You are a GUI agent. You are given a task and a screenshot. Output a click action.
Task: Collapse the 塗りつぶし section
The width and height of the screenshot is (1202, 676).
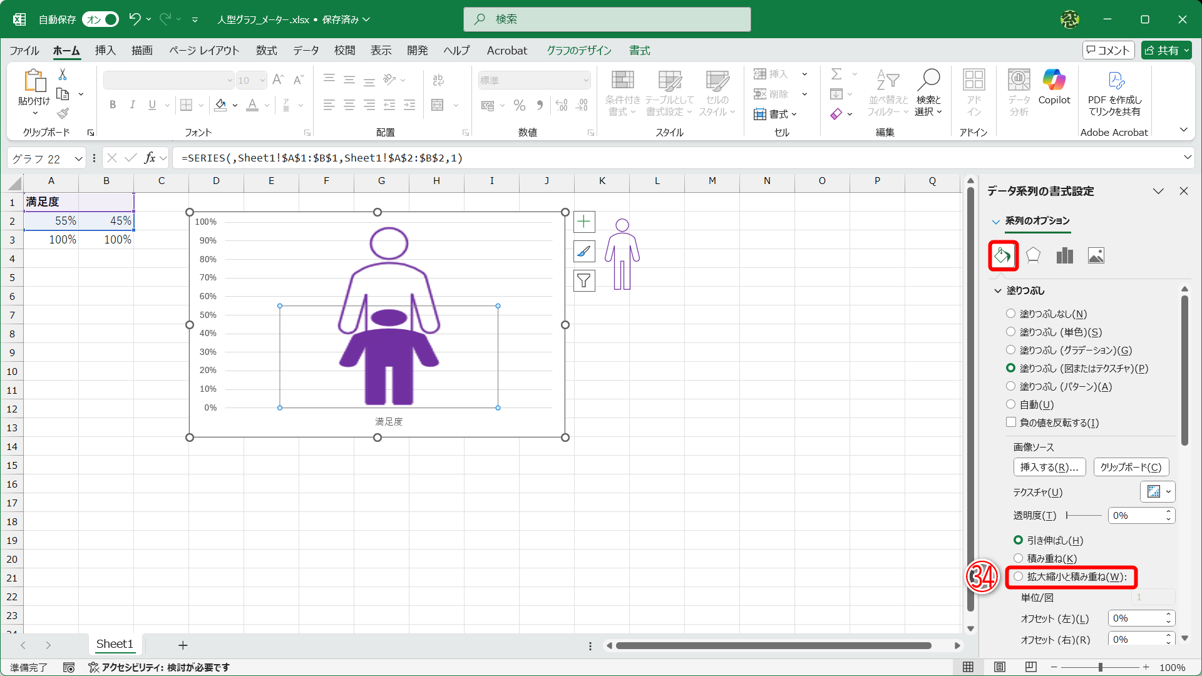(998, 290)
